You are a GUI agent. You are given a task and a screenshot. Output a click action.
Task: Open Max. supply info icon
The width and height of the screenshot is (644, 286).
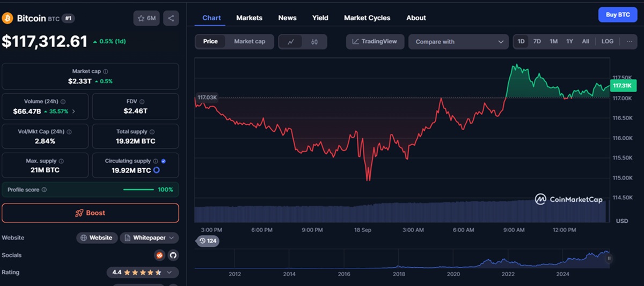tap(61, 161)
